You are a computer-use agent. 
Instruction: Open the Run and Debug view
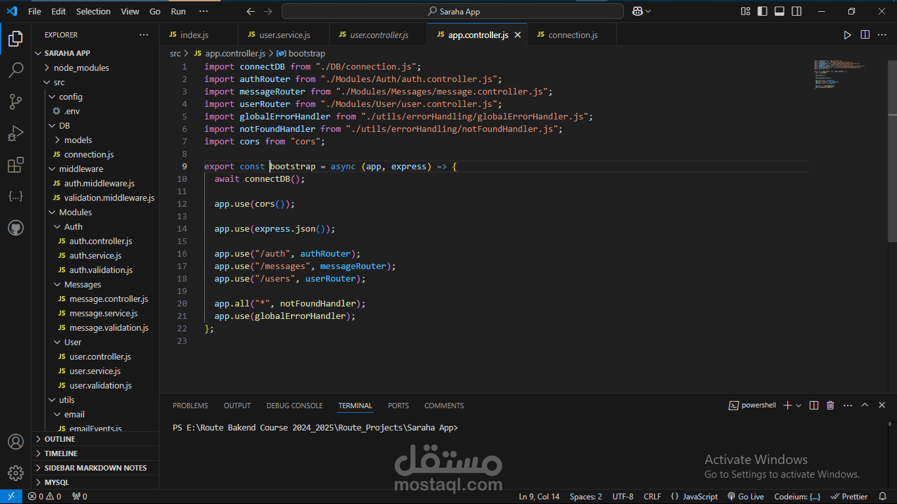16,133
